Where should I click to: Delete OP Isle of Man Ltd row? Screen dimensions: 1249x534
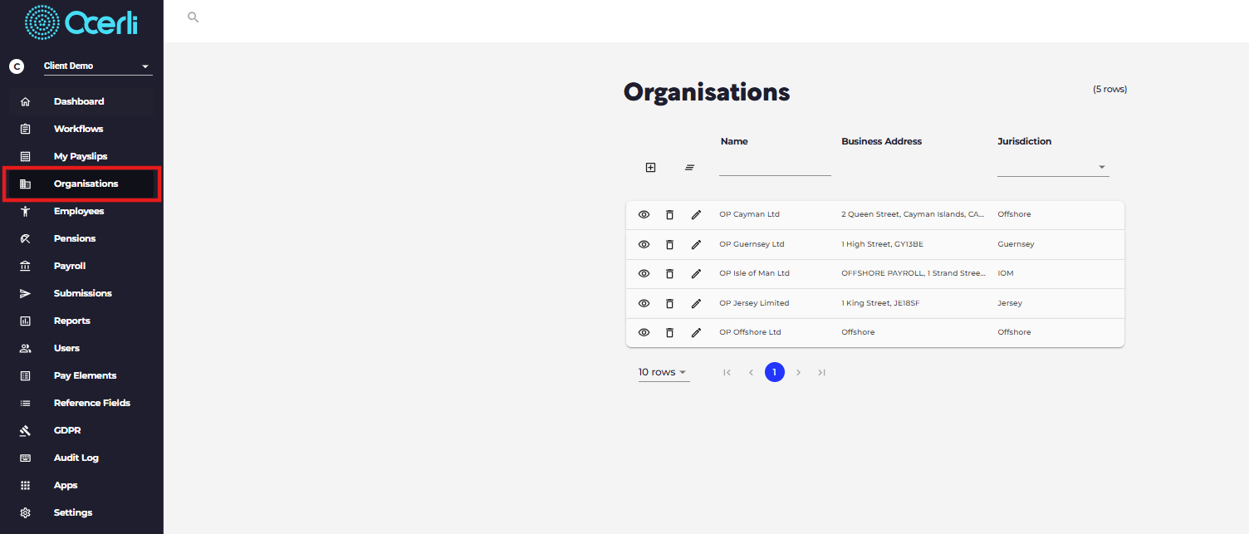point(669,273)
